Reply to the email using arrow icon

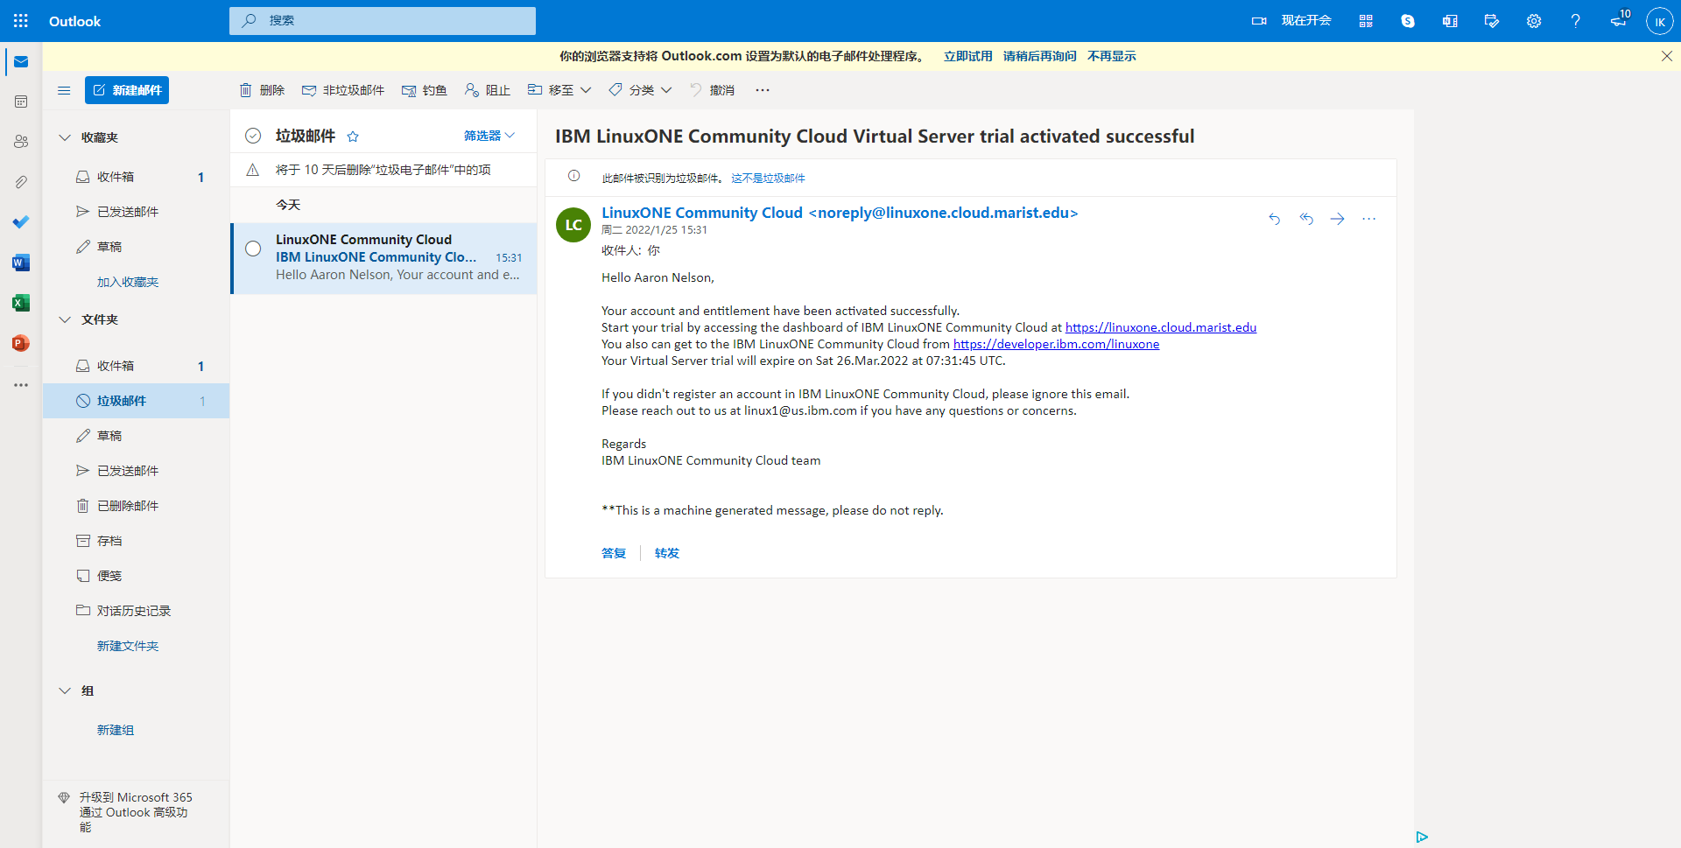(1275, 219)
